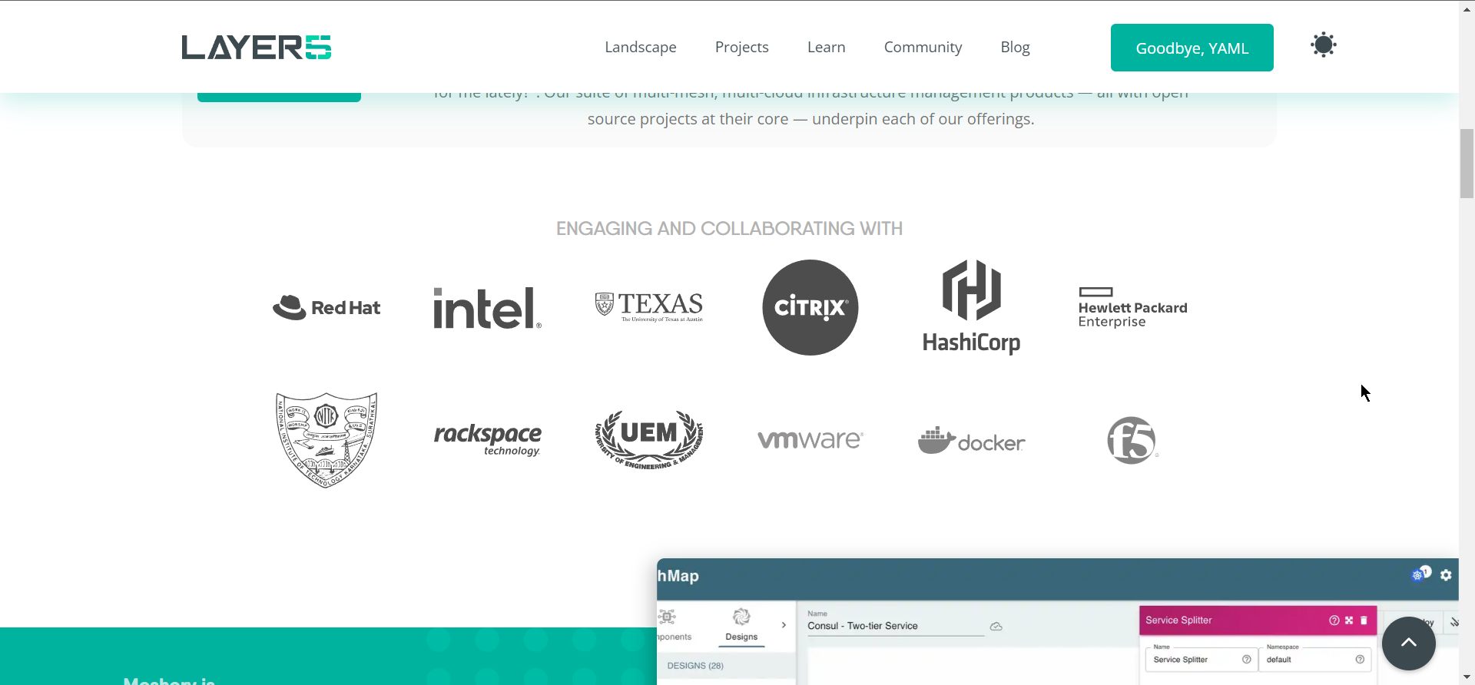Click the NITK Surathkal crest logo
The width and height of the screenshot is (1475, 685).
pyautogui.click(x=326, y=440)
